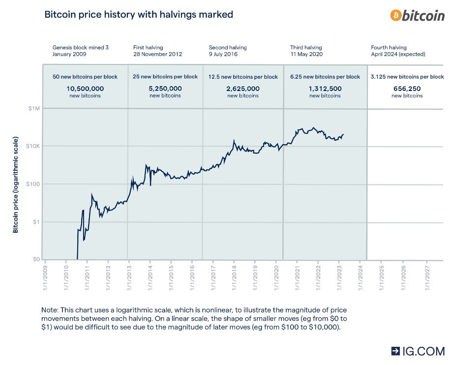Click the 3.125 new bitcoins per block text
Image resolution: width=476 pixels, height=365 pixels.
407,77
